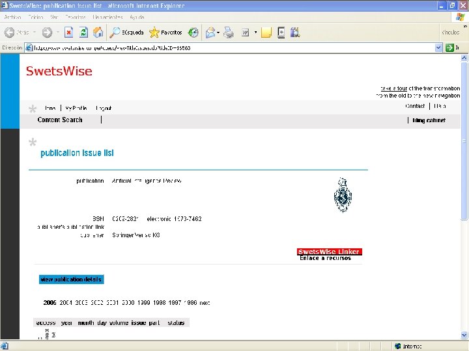
Task: Click the SwetsWise logo
Action: tap(59, 71)
